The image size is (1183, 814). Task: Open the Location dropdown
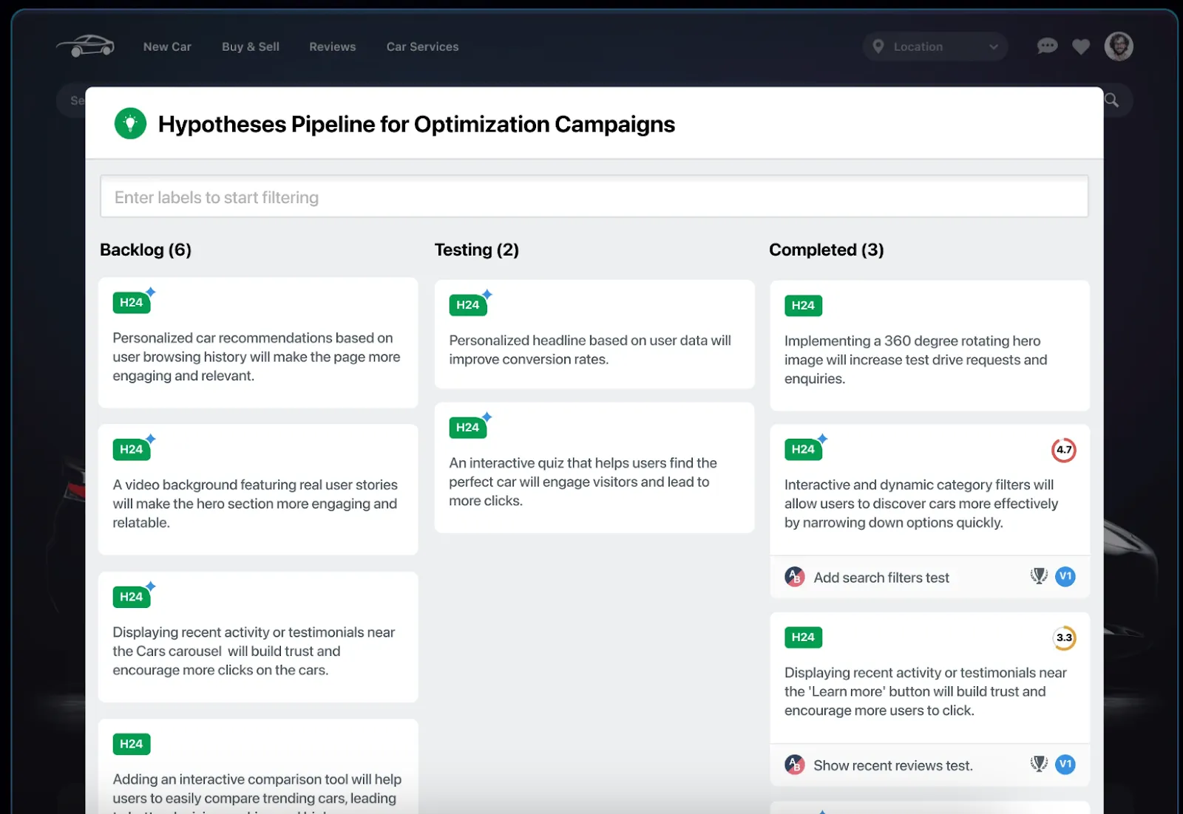click(935, 46)
